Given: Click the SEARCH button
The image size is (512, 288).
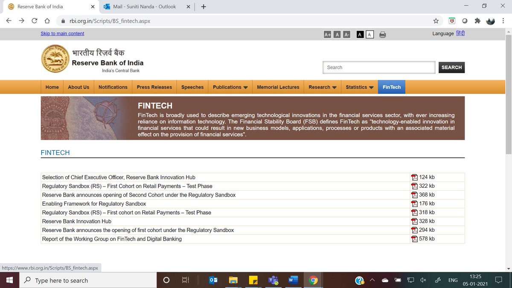Looking at the screenshot, I should pos(451,67).
